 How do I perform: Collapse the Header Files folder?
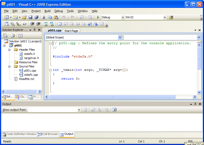tap(9, 50)
